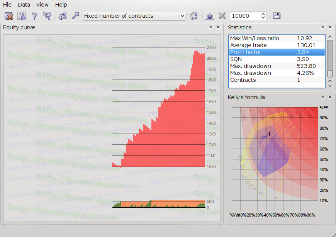
Task: Open the Fixed number of contracts dropdown
Action: pos(134,16)
